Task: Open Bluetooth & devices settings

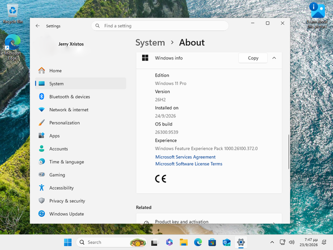Action: coord(80,97)
